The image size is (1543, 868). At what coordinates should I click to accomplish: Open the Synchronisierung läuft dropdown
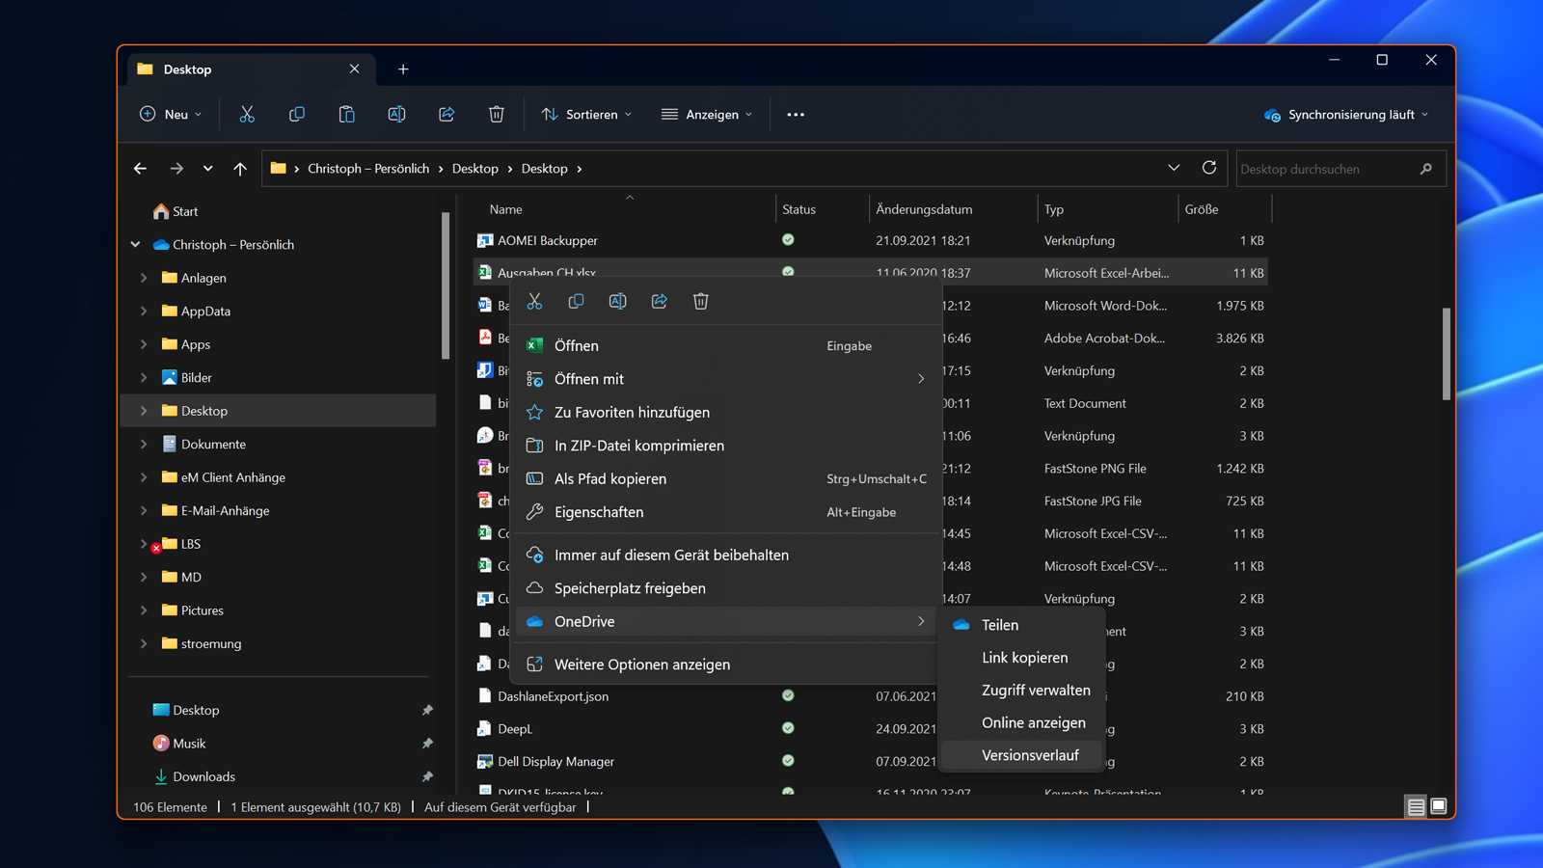point(1346,115)
